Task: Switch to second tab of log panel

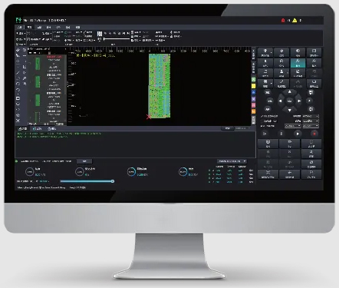Action: tap(37, 129)
